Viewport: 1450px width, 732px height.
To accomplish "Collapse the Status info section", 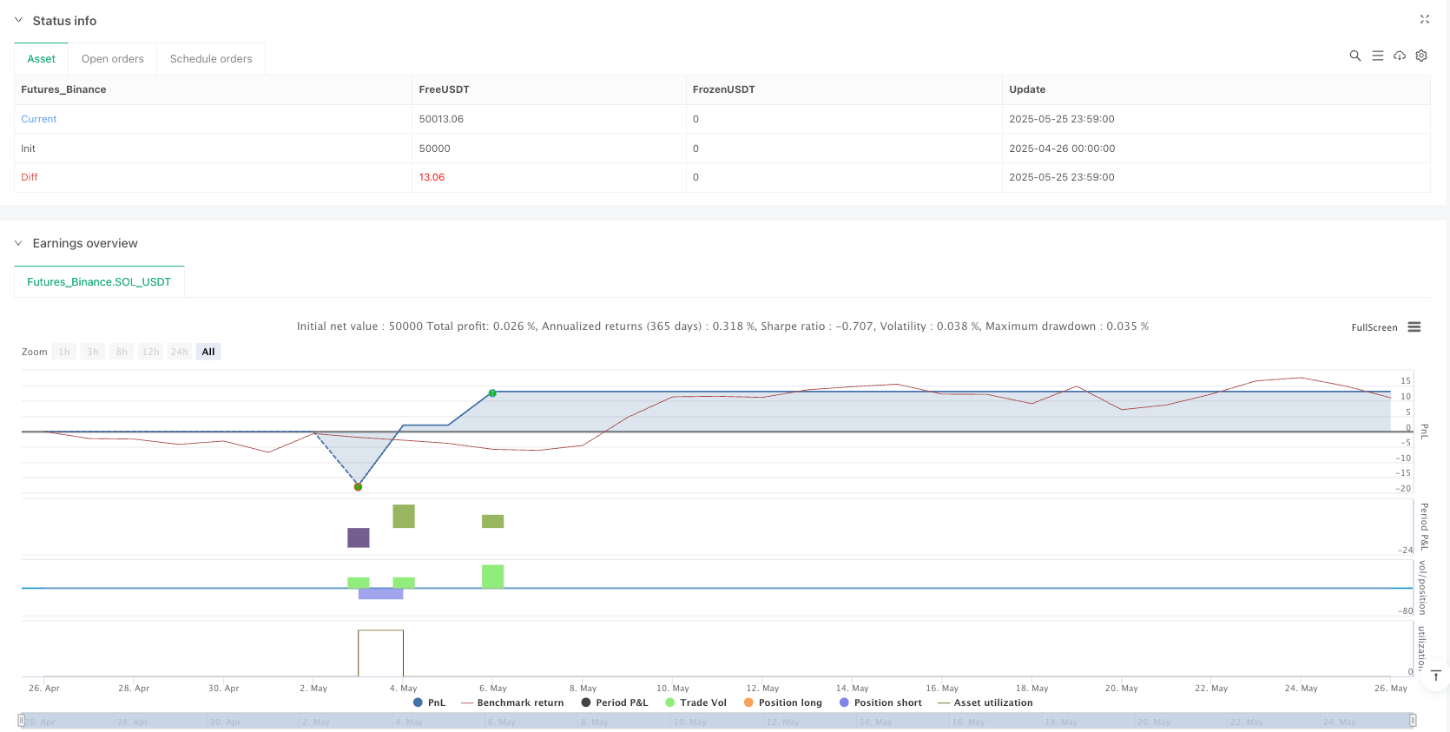I will pyautogui.click(x=18, y=20).
